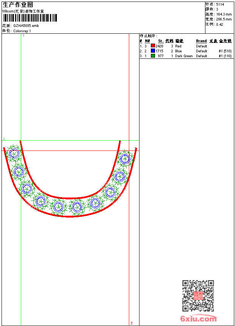
Task: Click the 'N#' column header
Action: pos(147,41)
